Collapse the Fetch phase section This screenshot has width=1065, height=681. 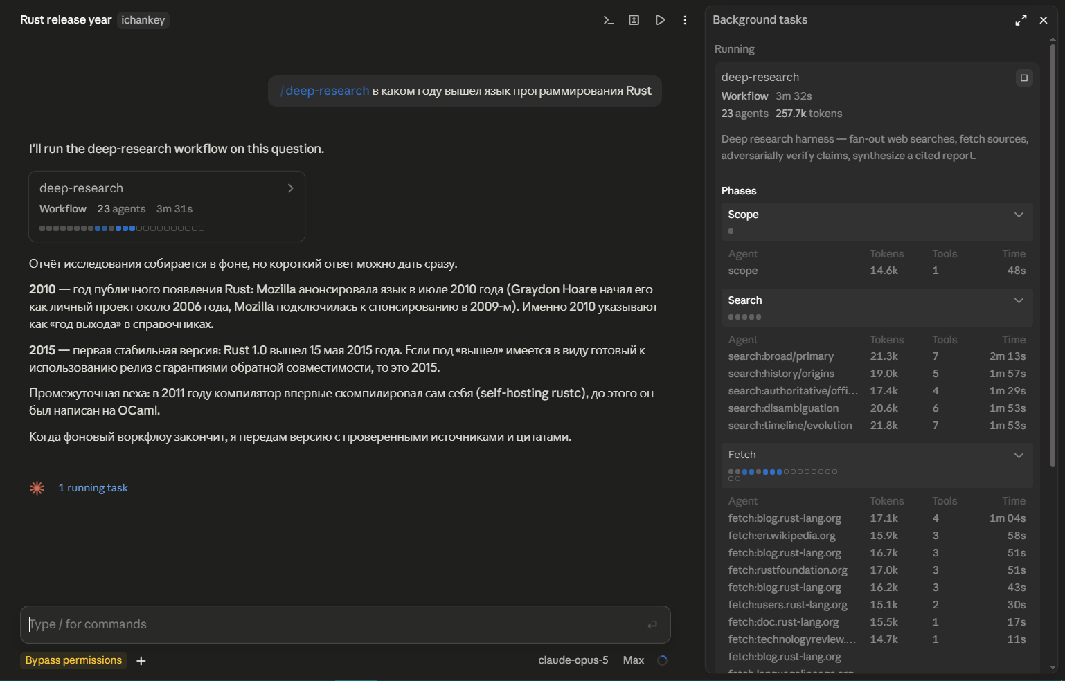pos(1019,455)
